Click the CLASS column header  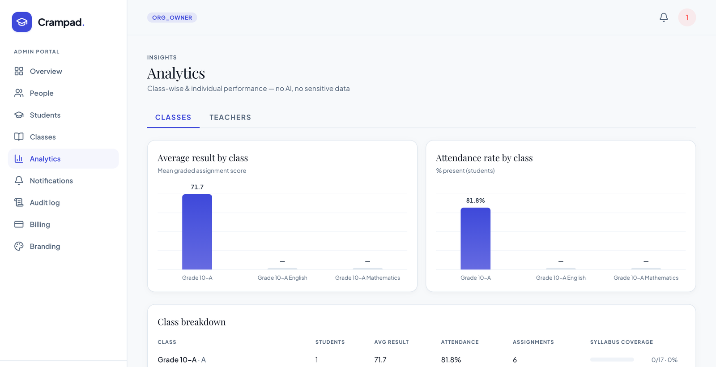pos(167,342)
